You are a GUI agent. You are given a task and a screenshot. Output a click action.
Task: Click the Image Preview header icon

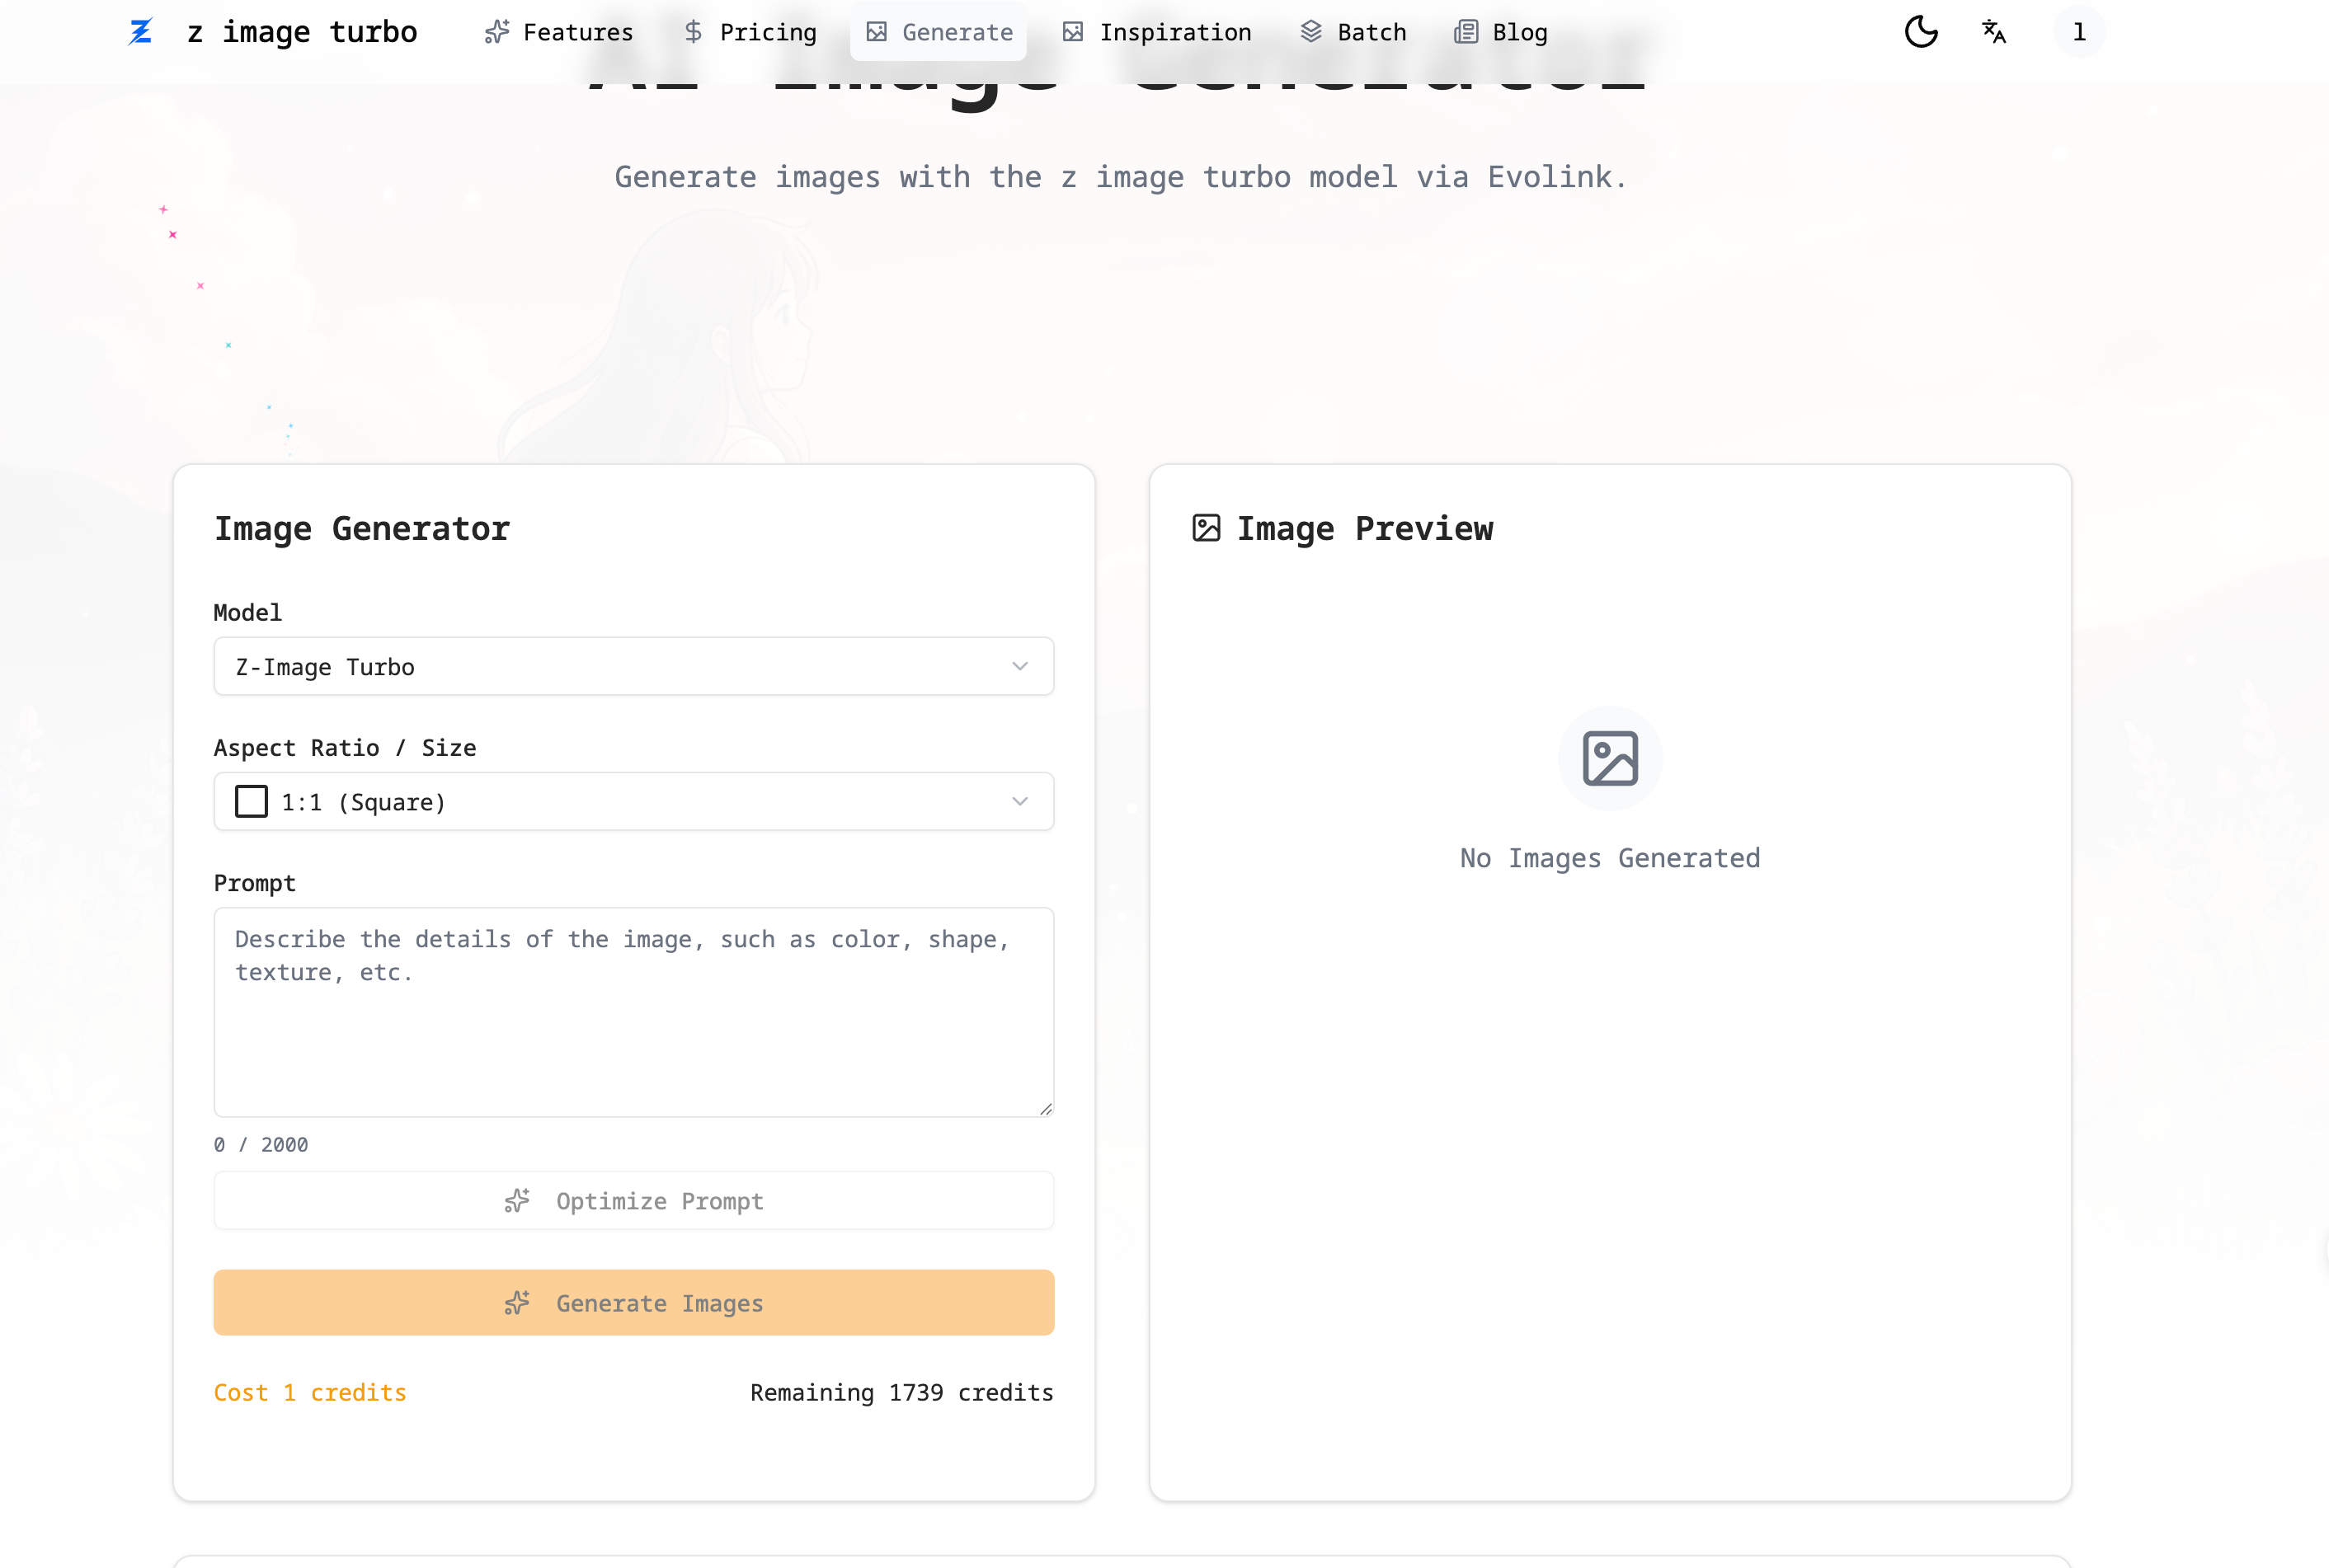tap(1206, 528)
